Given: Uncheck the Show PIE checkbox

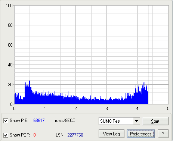Looking at the screenshot, I should (6, 120).
